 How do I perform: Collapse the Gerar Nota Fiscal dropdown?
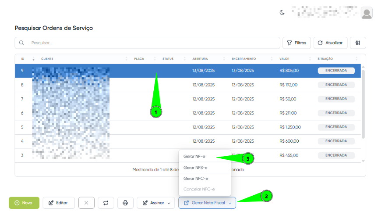207,203
